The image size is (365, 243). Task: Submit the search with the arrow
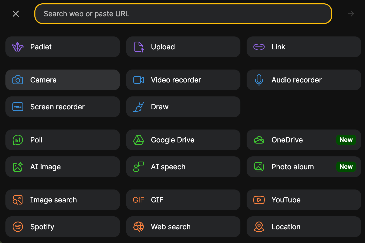coord(351,14)
